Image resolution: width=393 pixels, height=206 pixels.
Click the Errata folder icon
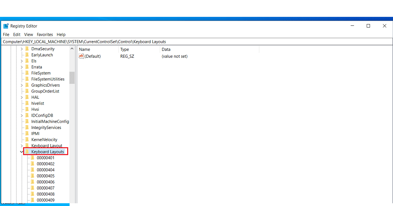pos(27,67)
